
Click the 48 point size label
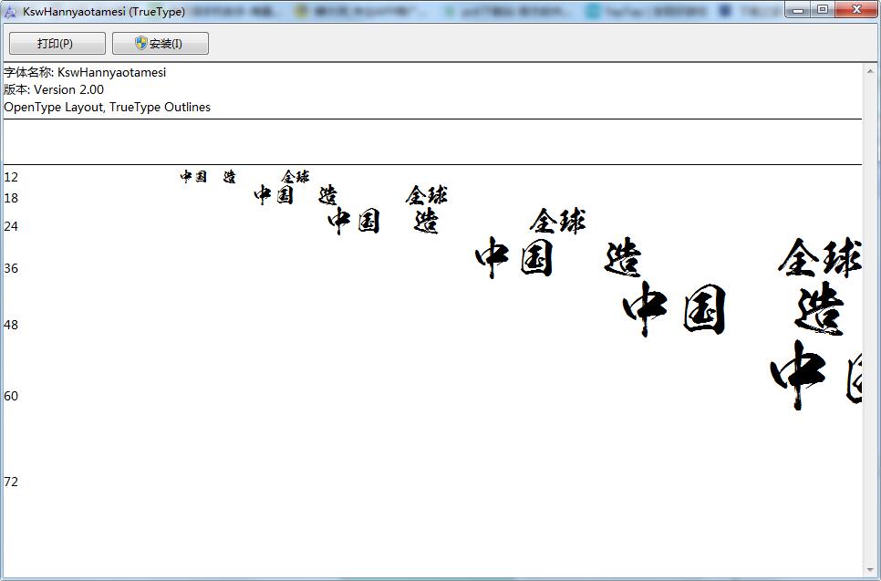tap(11, 326)
